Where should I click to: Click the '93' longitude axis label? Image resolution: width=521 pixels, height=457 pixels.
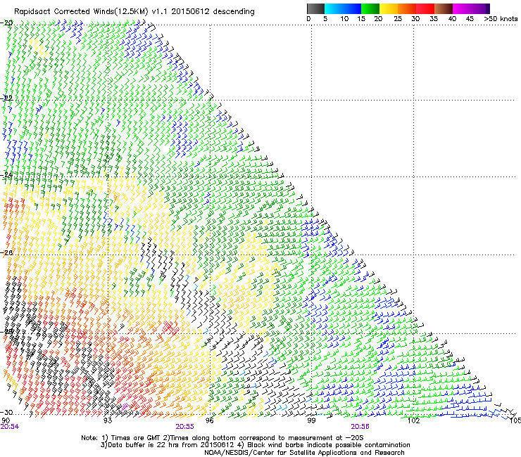[108, 420]
